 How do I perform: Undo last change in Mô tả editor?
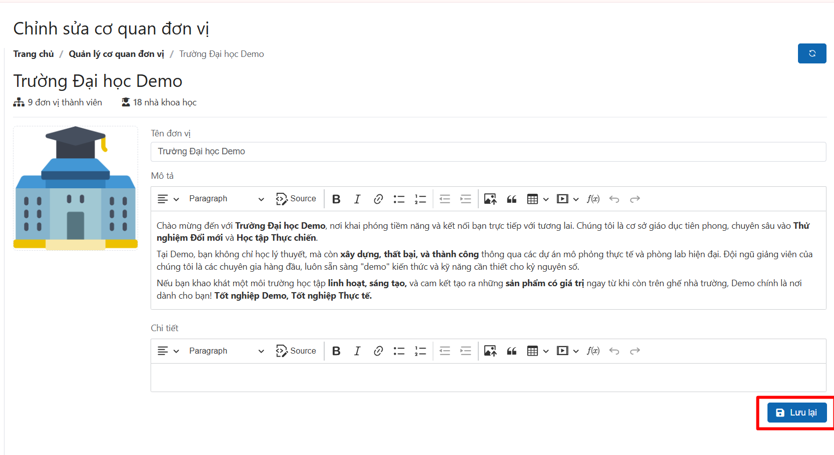[614, 199]
